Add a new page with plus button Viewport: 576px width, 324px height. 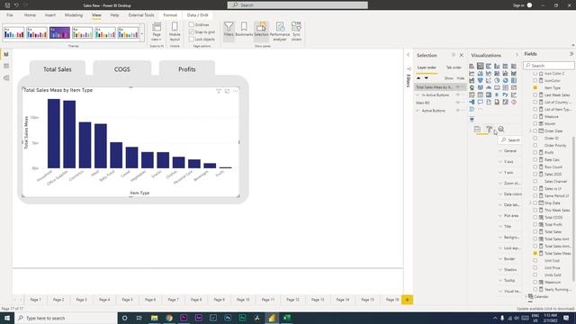click(x=407, y=300)
